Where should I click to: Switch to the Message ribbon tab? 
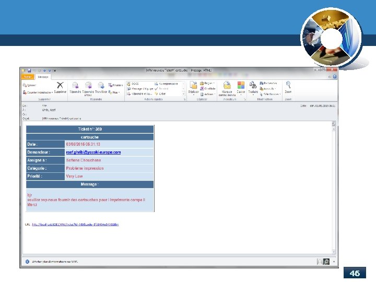(x=43, y=77)
